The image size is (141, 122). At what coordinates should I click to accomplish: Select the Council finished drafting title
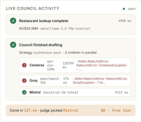pos(41,45)
